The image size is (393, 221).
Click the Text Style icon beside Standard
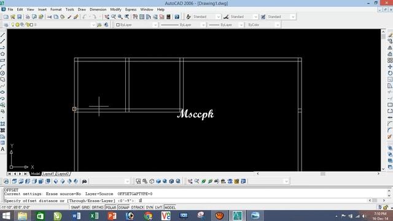point(189,17)
